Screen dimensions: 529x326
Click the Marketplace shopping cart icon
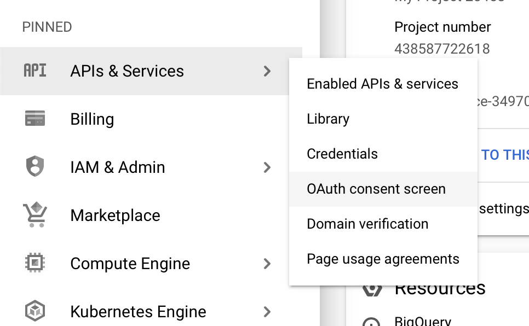35,215
